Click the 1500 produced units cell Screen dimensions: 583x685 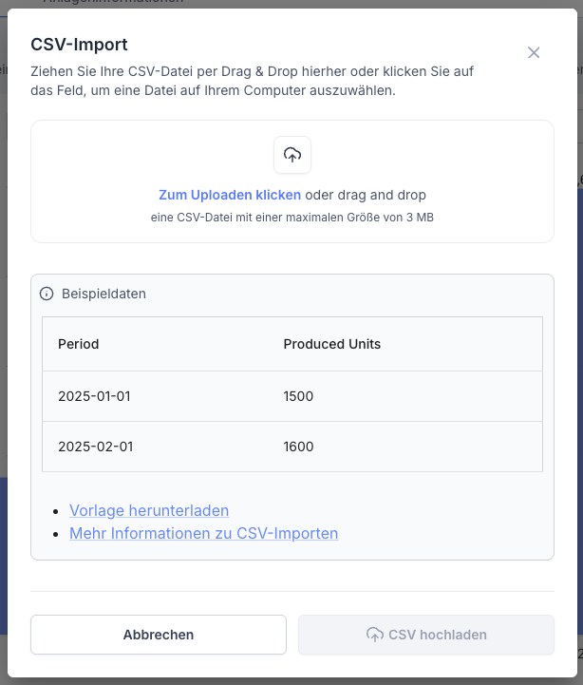coord(298,396)
